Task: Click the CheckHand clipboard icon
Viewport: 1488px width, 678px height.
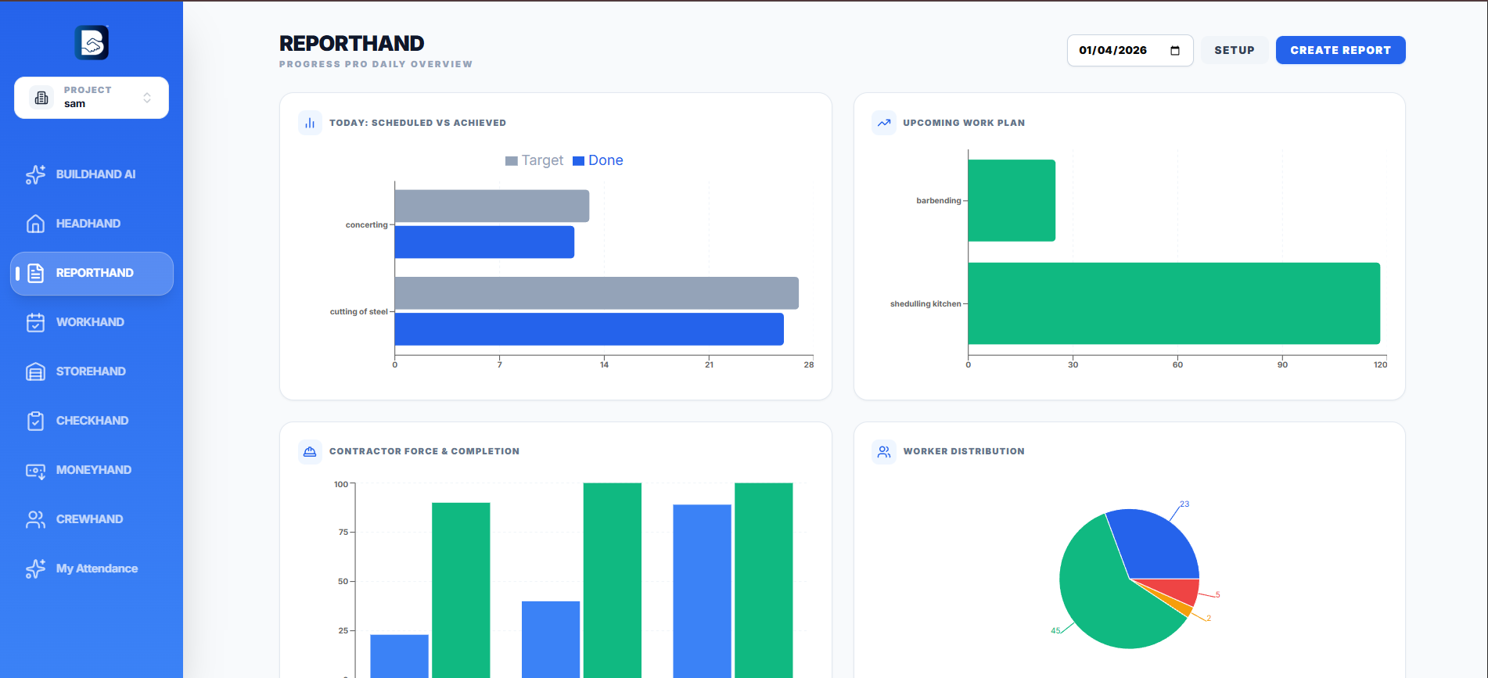Action: pyautogui.click(x=35, y=421)
